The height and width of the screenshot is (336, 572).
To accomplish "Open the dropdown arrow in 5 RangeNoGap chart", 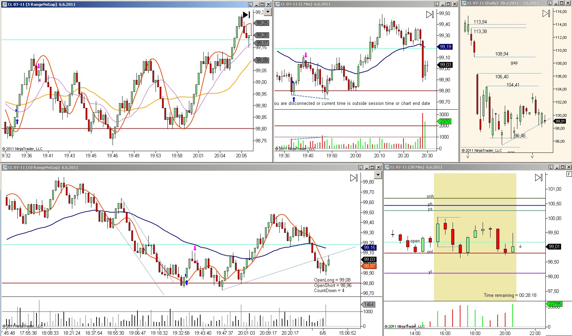I will point(268,12).
